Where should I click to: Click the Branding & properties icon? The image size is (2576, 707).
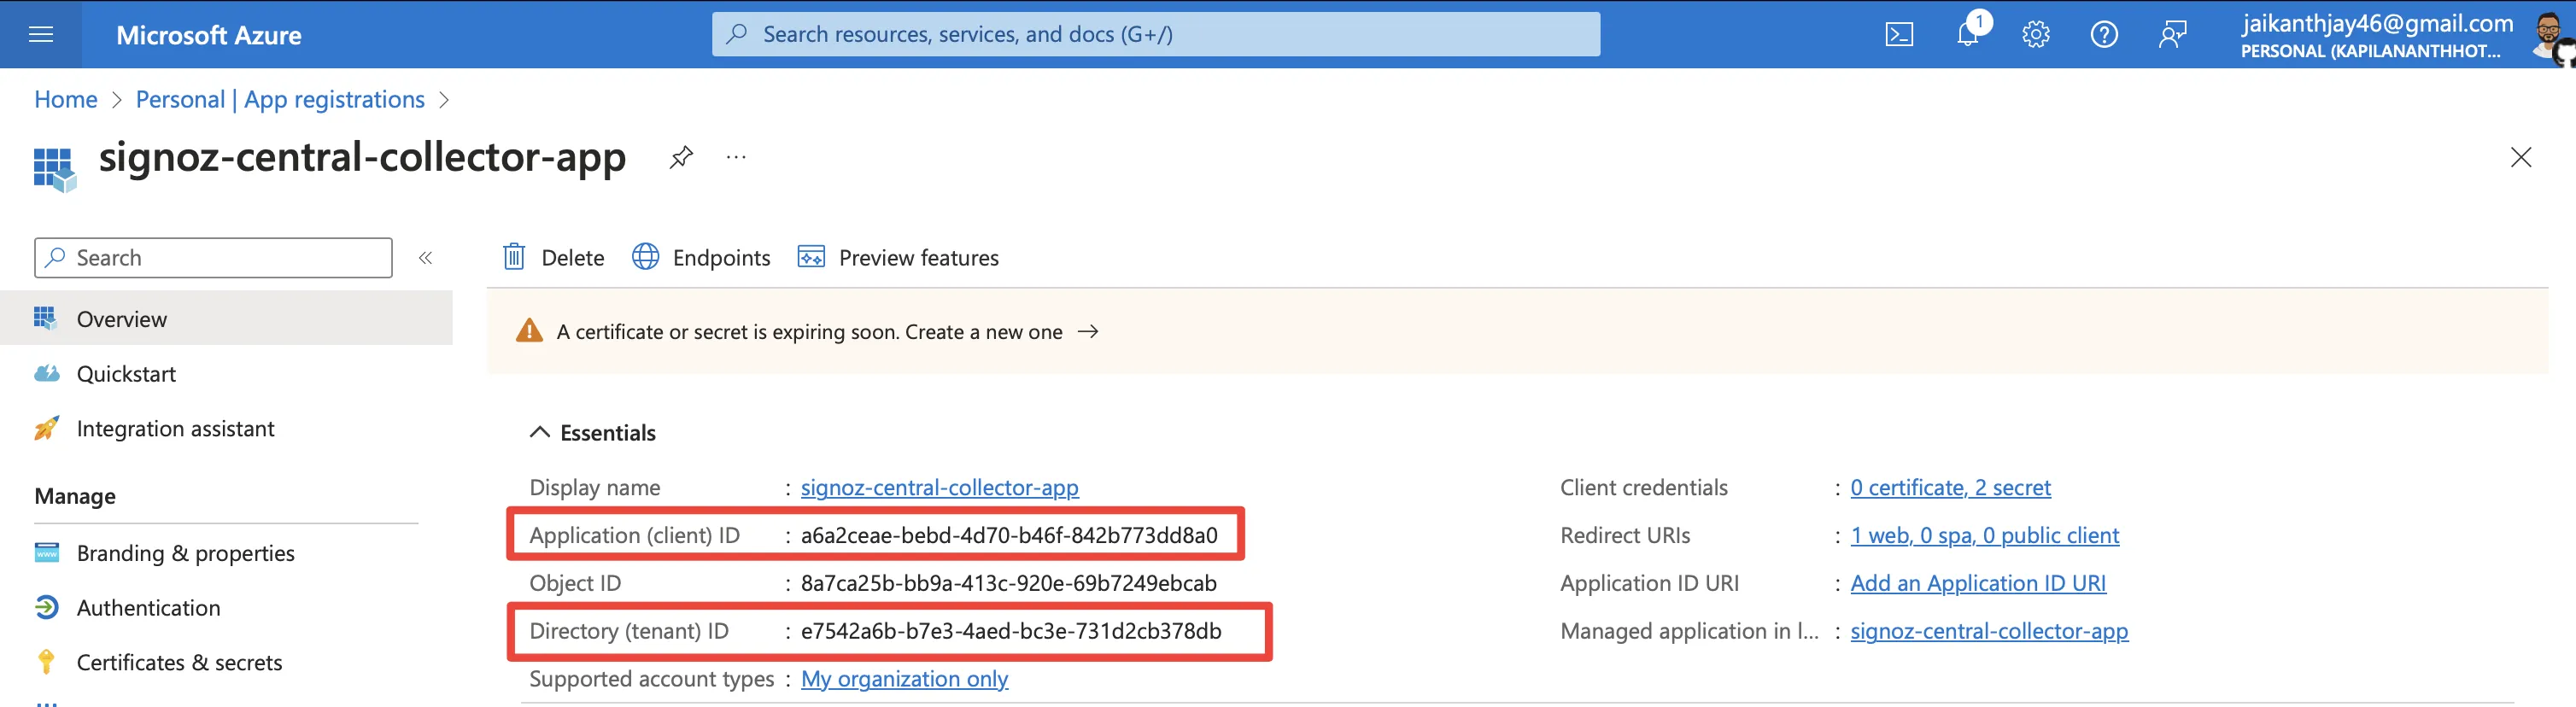(46, 553)
